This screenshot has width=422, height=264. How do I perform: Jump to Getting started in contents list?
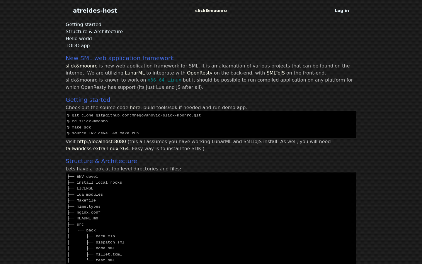click(84, 24)
